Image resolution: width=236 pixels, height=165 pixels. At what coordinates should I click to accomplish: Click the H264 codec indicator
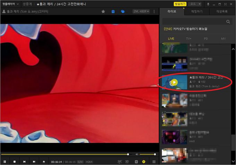pos(89,162)
